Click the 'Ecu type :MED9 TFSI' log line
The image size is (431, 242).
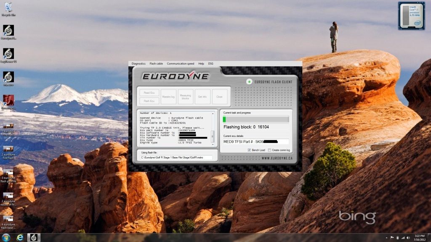point(167,140)
